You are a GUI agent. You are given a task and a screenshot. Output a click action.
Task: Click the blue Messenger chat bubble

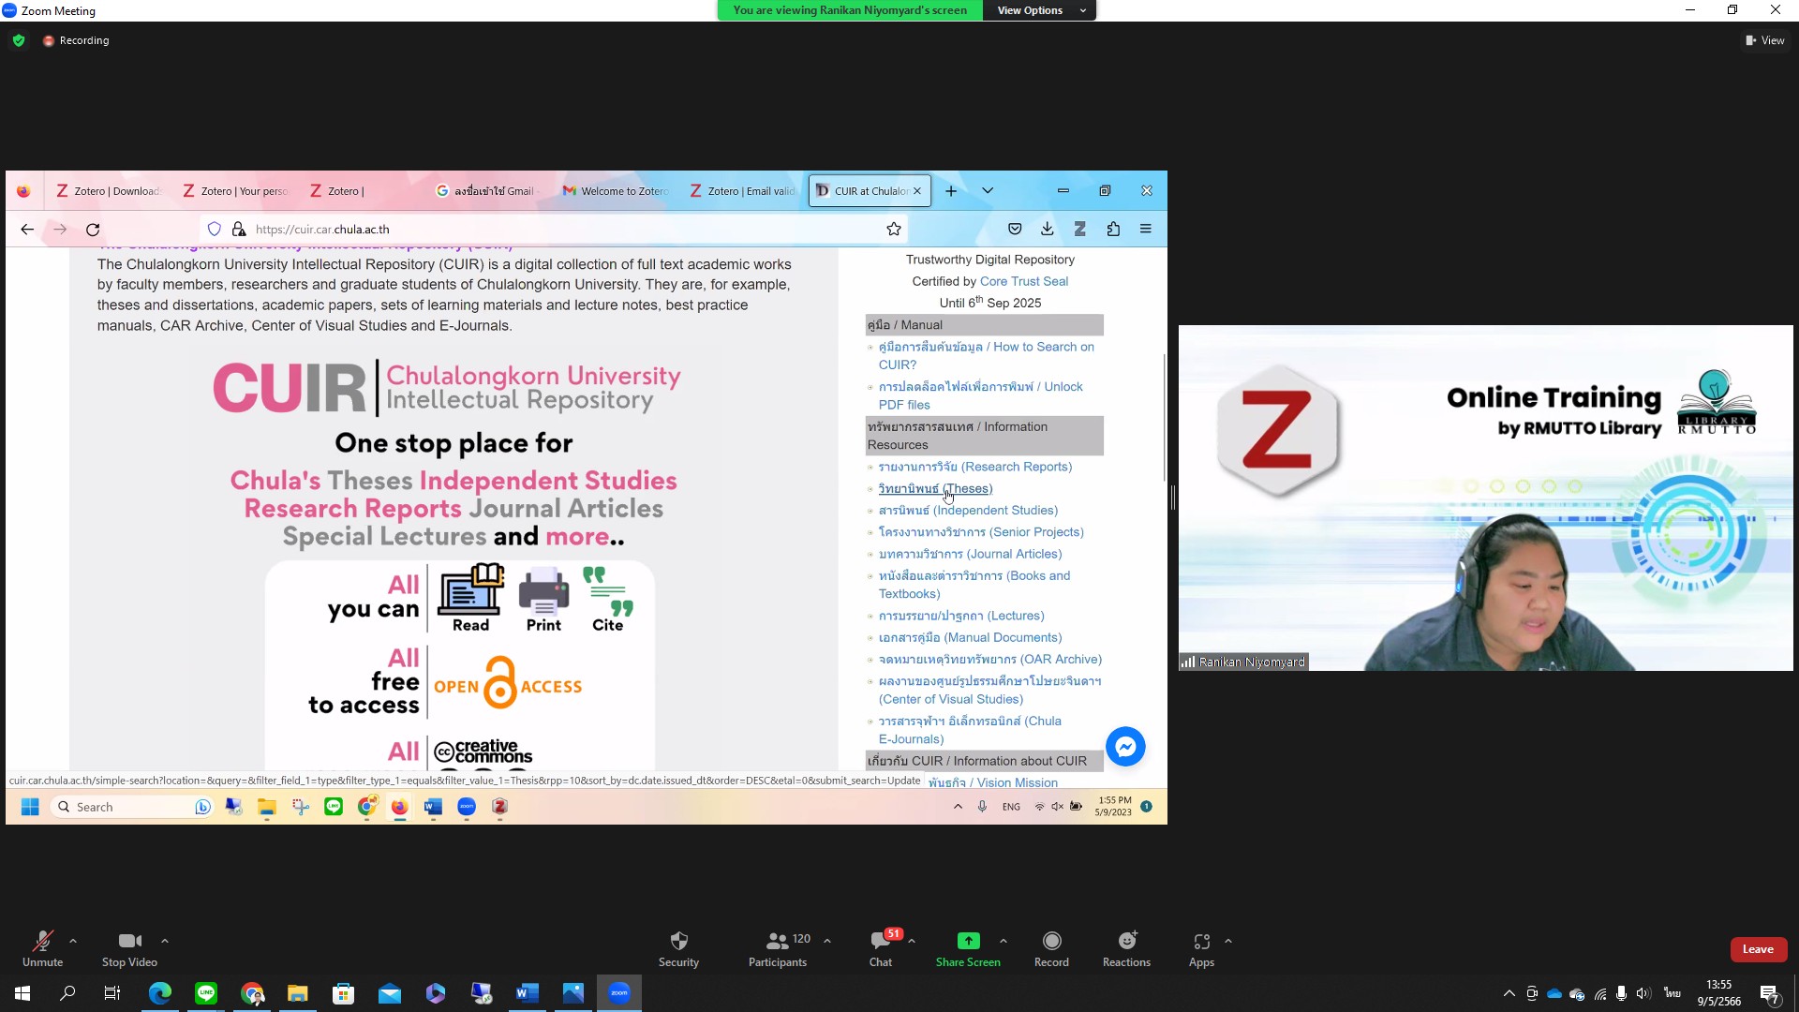coord(1125,747)
